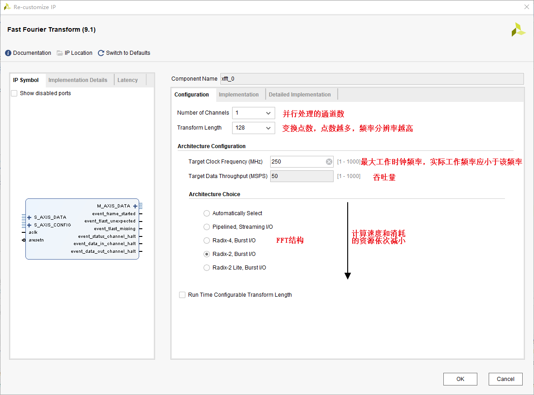Enable Show disabled ports

(x=14, y=93)
